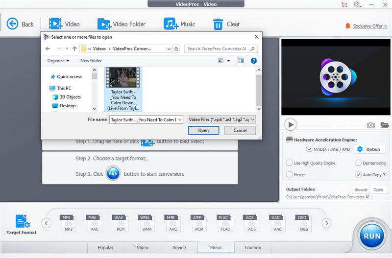Select Desktop in navigation pane
The width and height of the screenshot is (392, 258).
tap(64, 106)
